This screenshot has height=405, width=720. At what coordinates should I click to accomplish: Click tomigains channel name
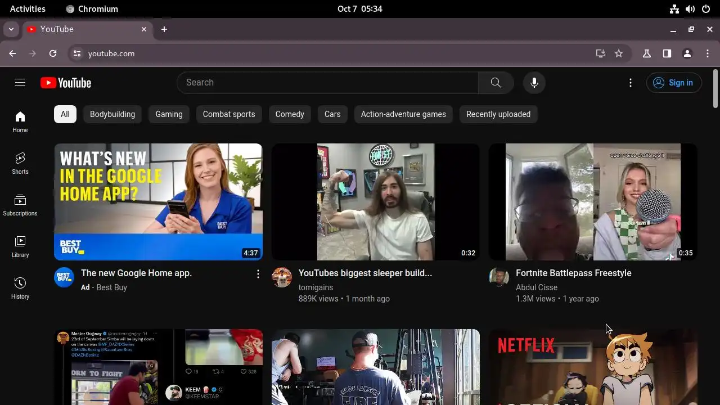pos(316,287)
